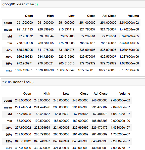The image size is (145, 150).
Task: Select txDF max High value 439.600006
Action: pyautogui.click(x=42, y=148)
